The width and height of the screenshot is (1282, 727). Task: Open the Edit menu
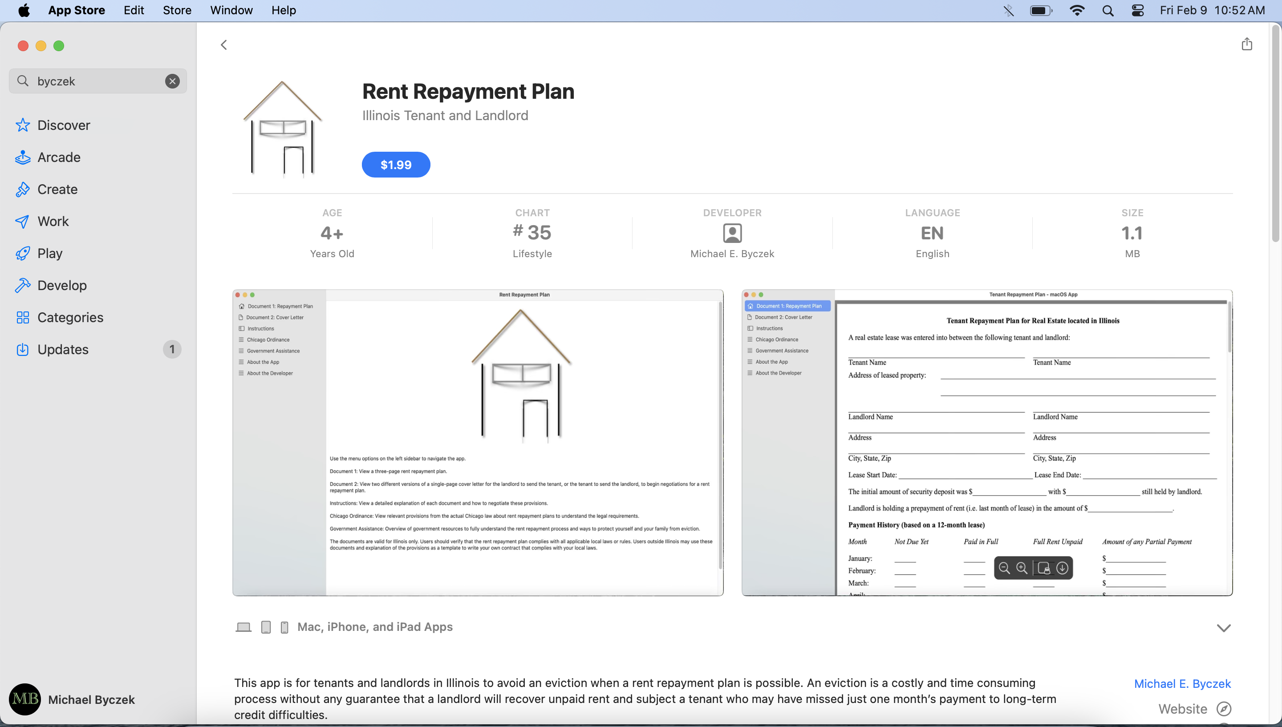pos(134,10)
